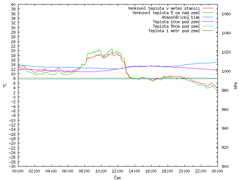Click the x-axis tick label '02:00'
The height and width of the screenshot is (180, 240).
tap(34, 171)
